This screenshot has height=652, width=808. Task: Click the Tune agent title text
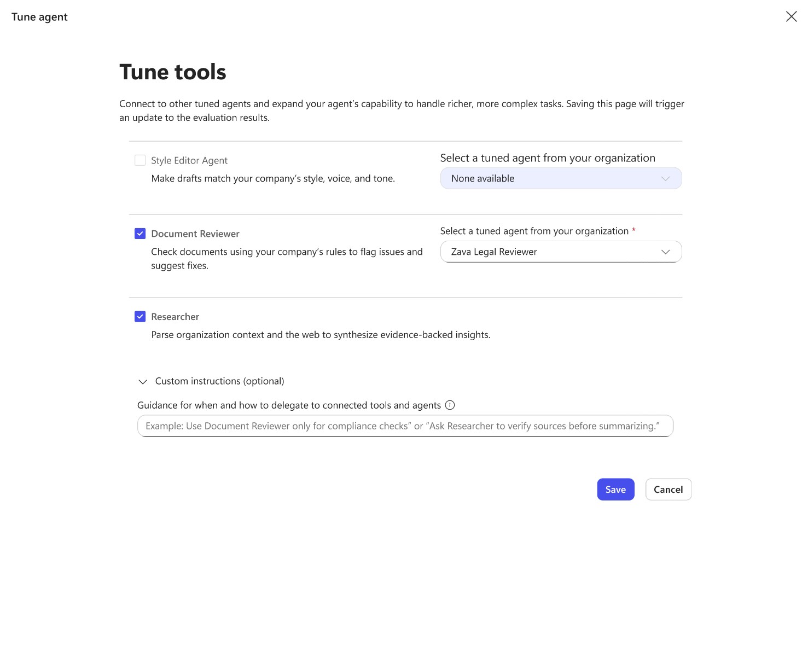point(39,17)
